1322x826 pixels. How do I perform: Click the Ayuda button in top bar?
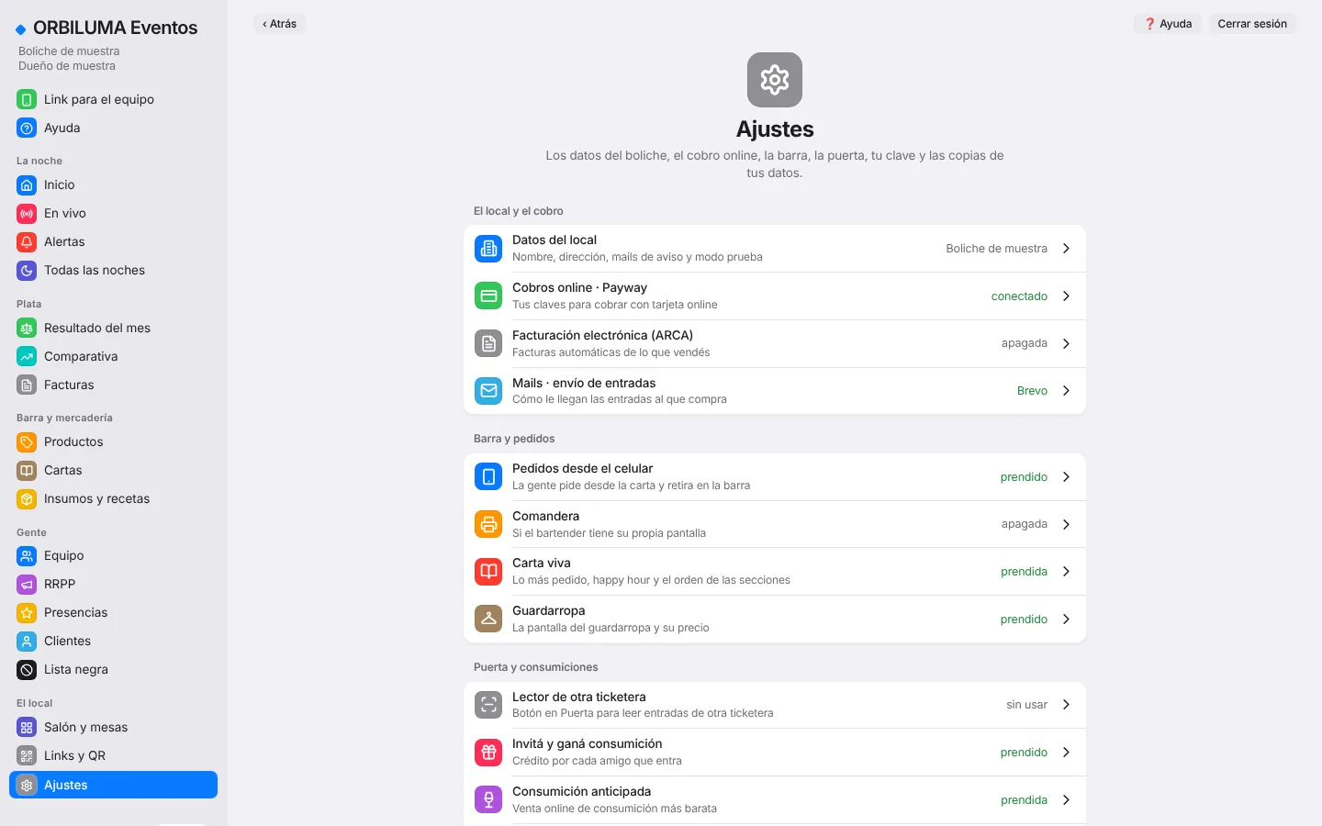pyautogui.click(x=1168, y=24)
